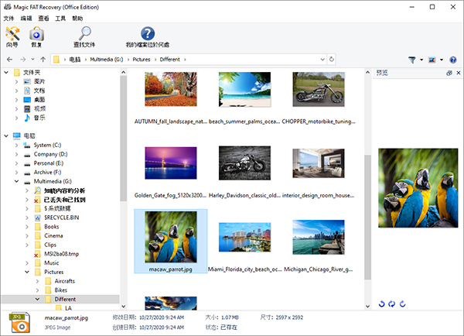Open the 查看 (View) menu
Viewport: 464px width, 336px height.
coord(43,19)
